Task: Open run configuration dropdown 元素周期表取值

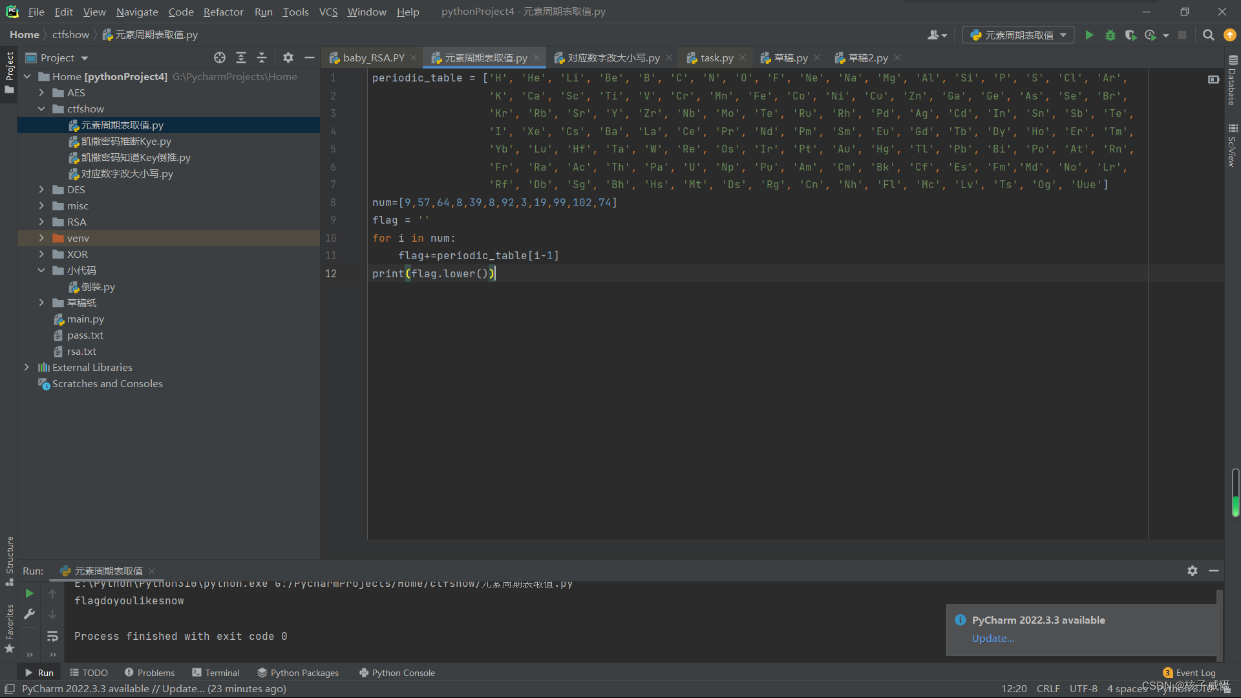Action: (1018, 35)
